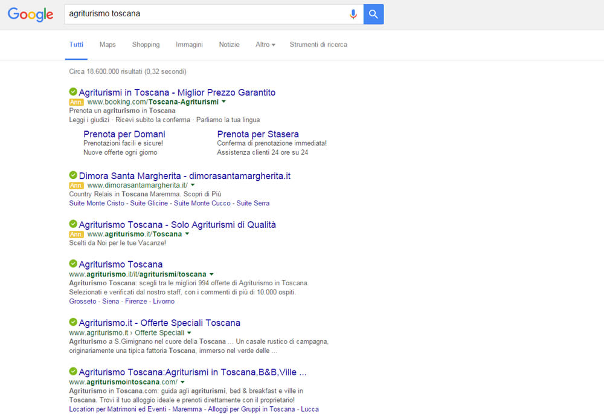This screenshot has height=414, width=604.
Task: Click the Google logo
Action: click(x=30, y=15)
